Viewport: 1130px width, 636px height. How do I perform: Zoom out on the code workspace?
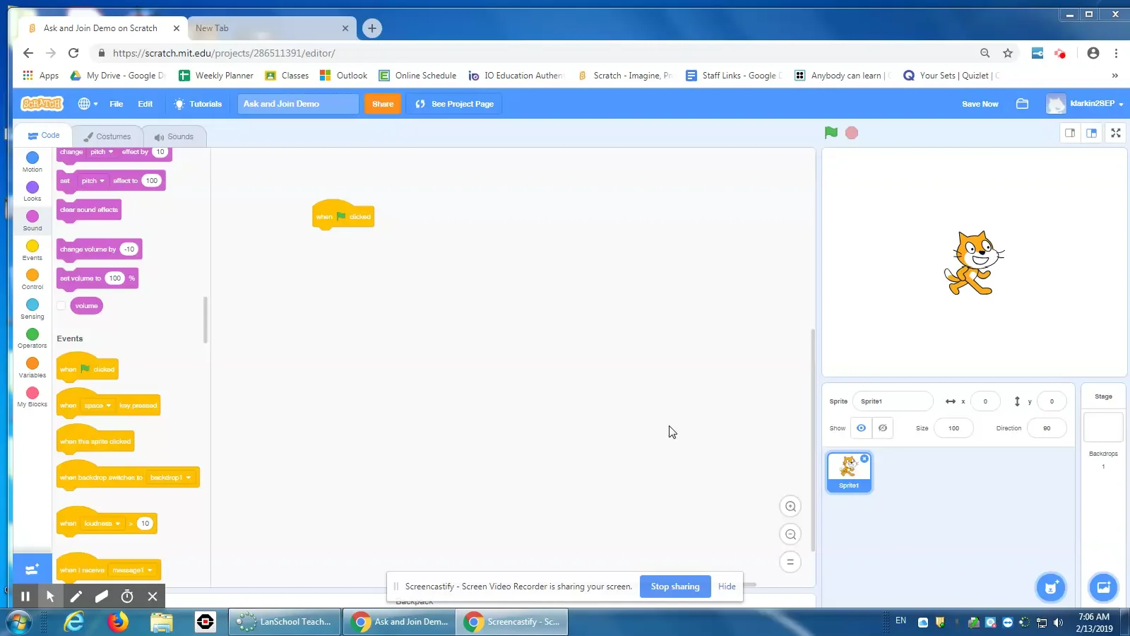tap(790, 534)
